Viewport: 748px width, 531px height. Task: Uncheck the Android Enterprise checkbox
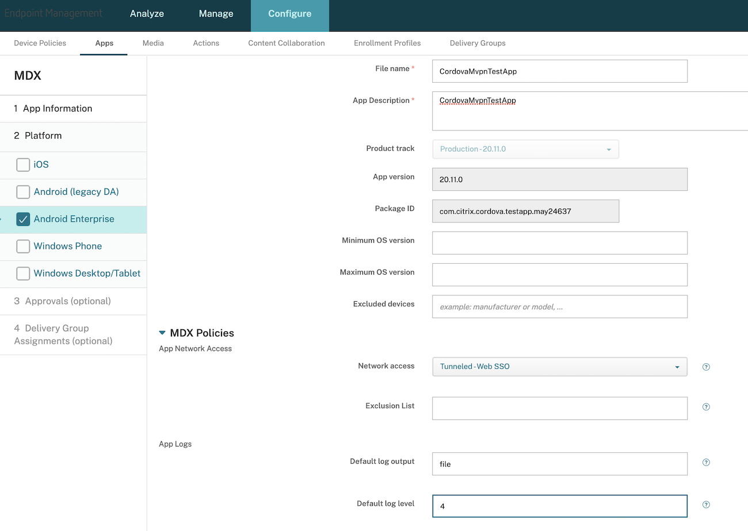click(x=23, y=219)
